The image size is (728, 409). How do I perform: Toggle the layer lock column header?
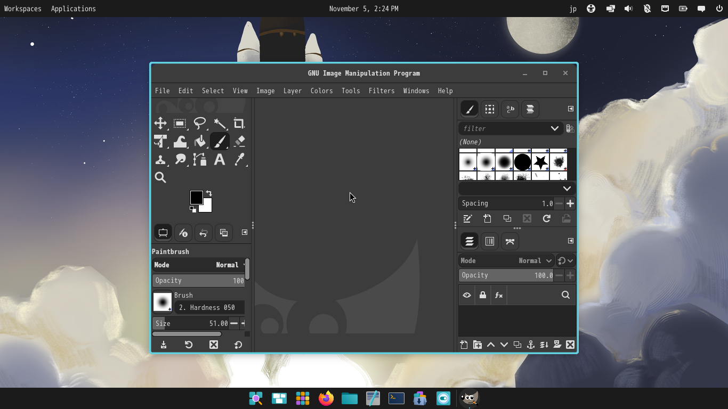click(483, 295)
